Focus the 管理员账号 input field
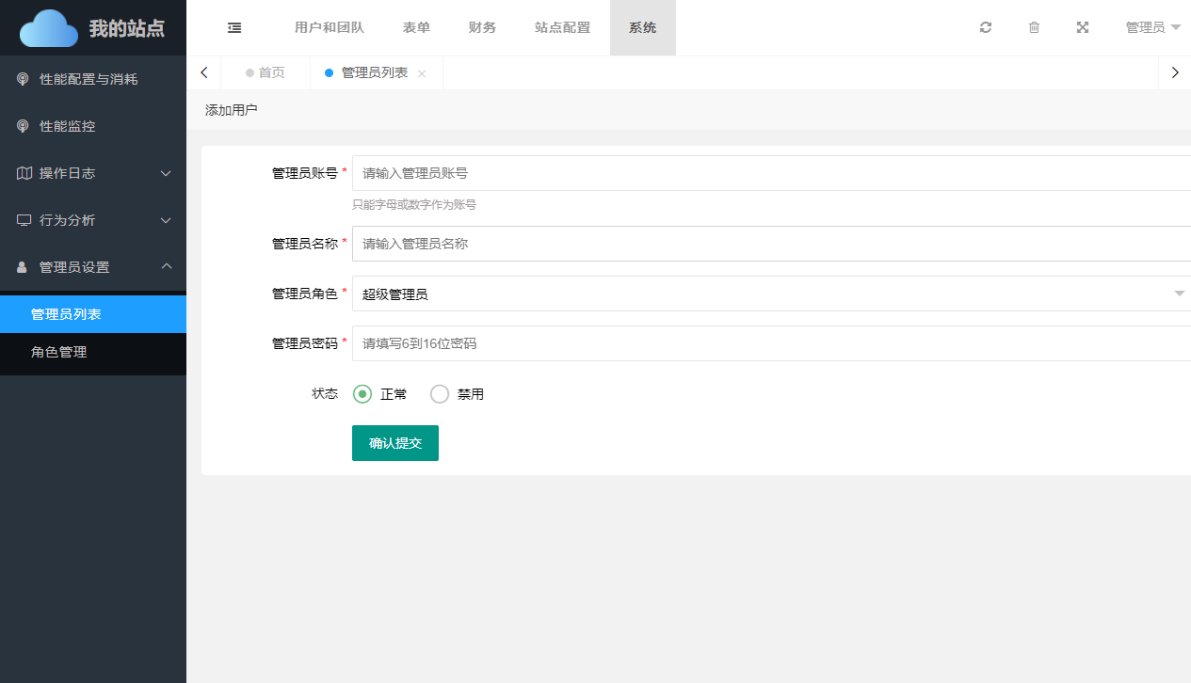 pos(770,173)
